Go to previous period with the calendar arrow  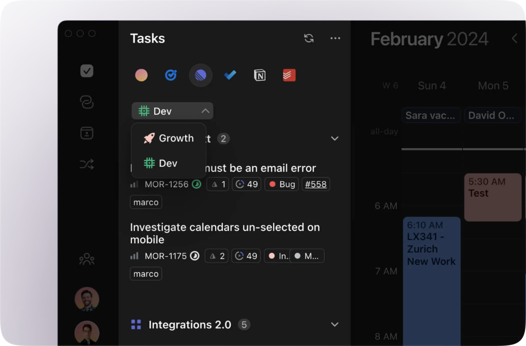(x=515, y=39)
